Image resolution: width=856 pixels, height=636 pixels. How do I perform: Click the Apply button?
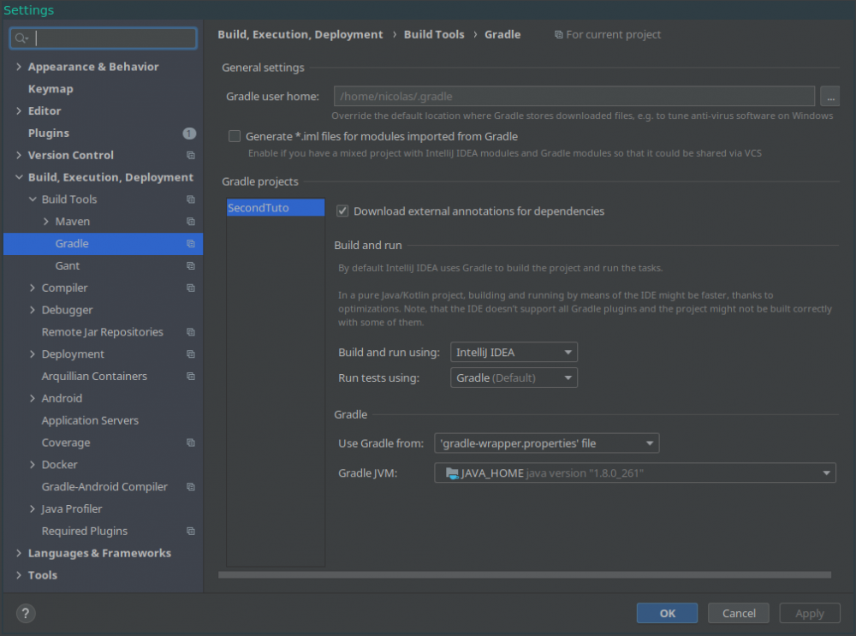click(810, 613)
